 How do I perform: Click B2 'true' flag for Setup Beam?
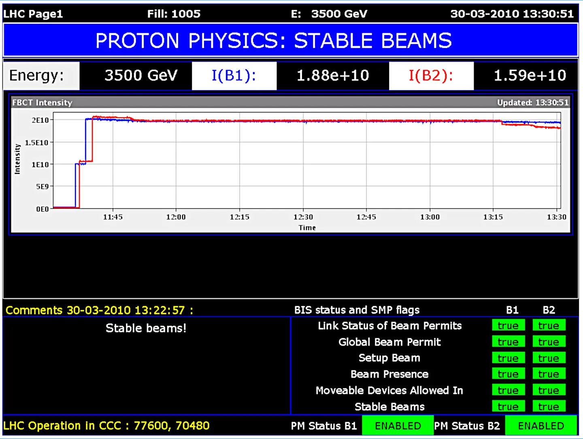[549, 358]
